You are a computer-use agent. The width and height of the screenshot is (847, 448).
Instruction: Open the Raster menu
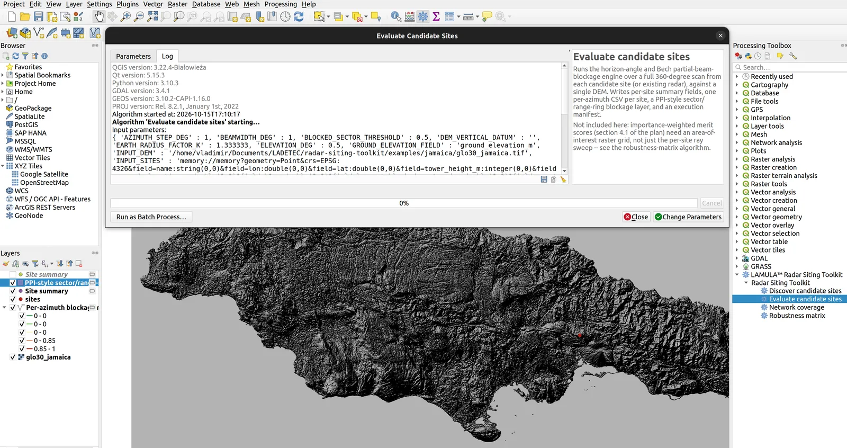pyautogui.click(x=177, y=4)
